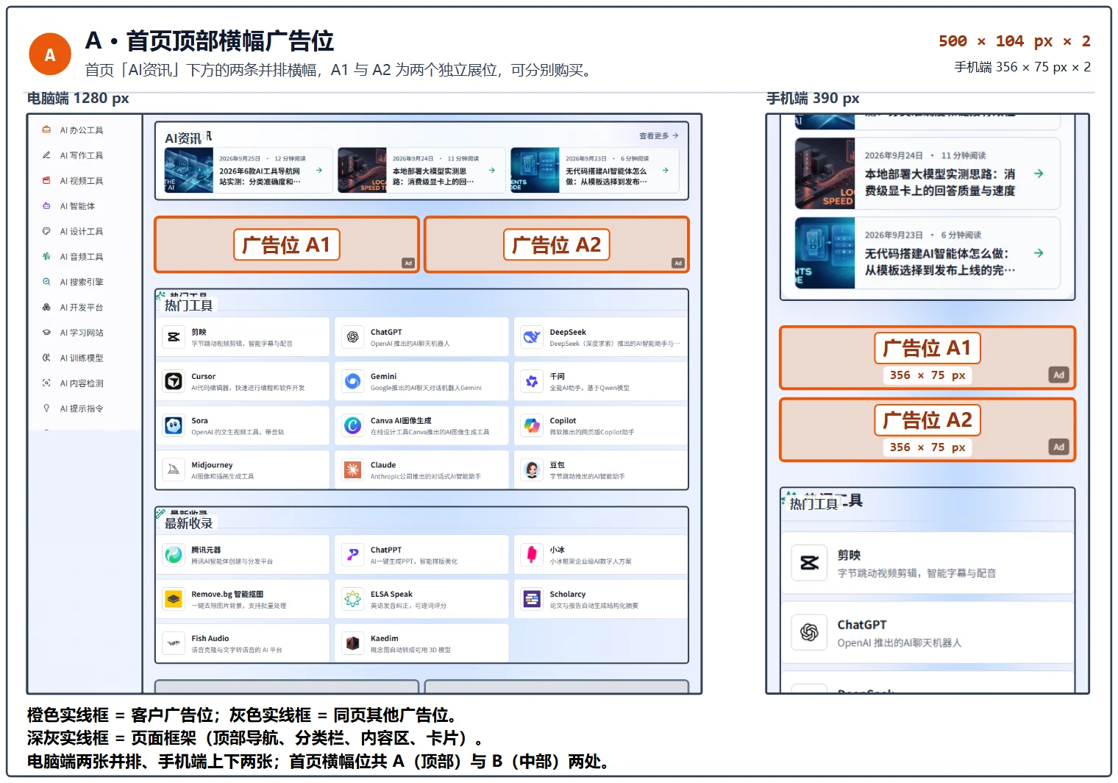Viewport: 1118px width, 783px height.
Task: Click the 小冰 icon
Action: pos(532,555)
